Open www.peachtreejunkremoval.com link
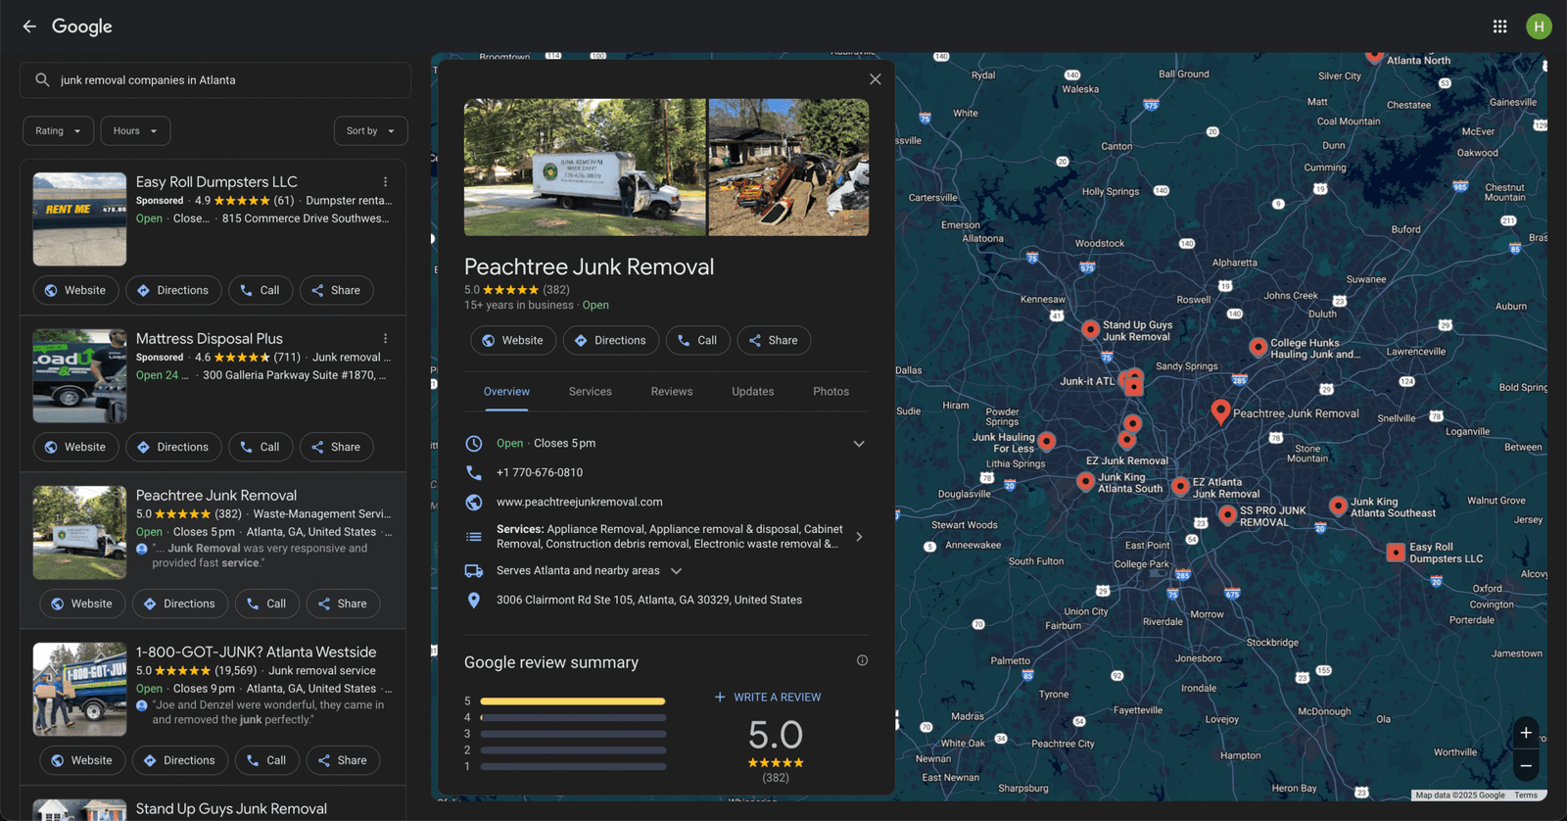The width and height of the screenshot is (1567, 821). pyautogui.click(x=580, y=502)
